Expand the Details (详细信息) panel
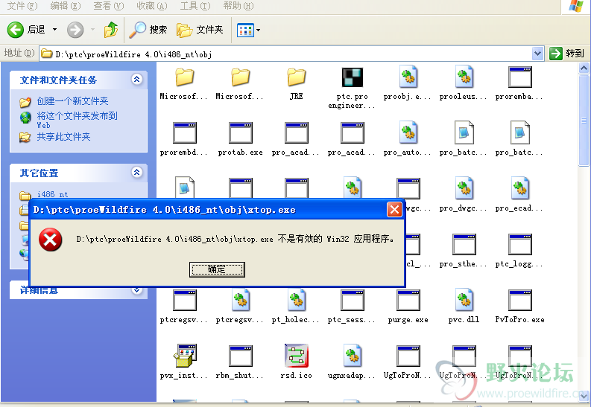The height and width of the screenshot is (407, 591). (x=137, y=289)
